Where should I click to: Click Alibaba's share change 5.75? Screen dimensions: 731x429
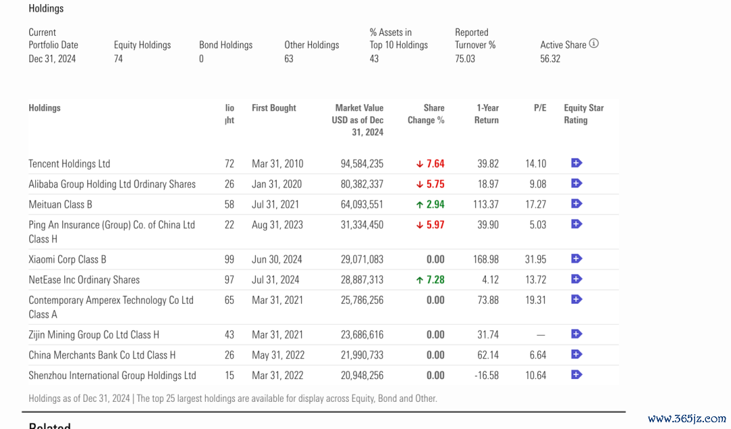point(430,184)
